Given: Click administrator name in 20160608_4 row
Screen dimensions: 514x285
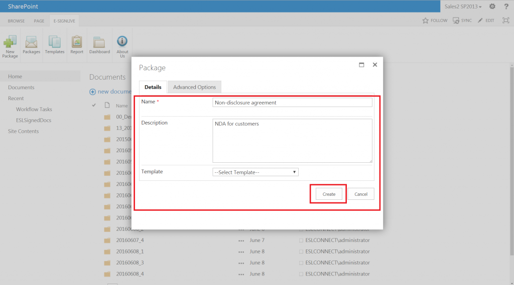Looking at the screenshot, I should click(337, 274).
